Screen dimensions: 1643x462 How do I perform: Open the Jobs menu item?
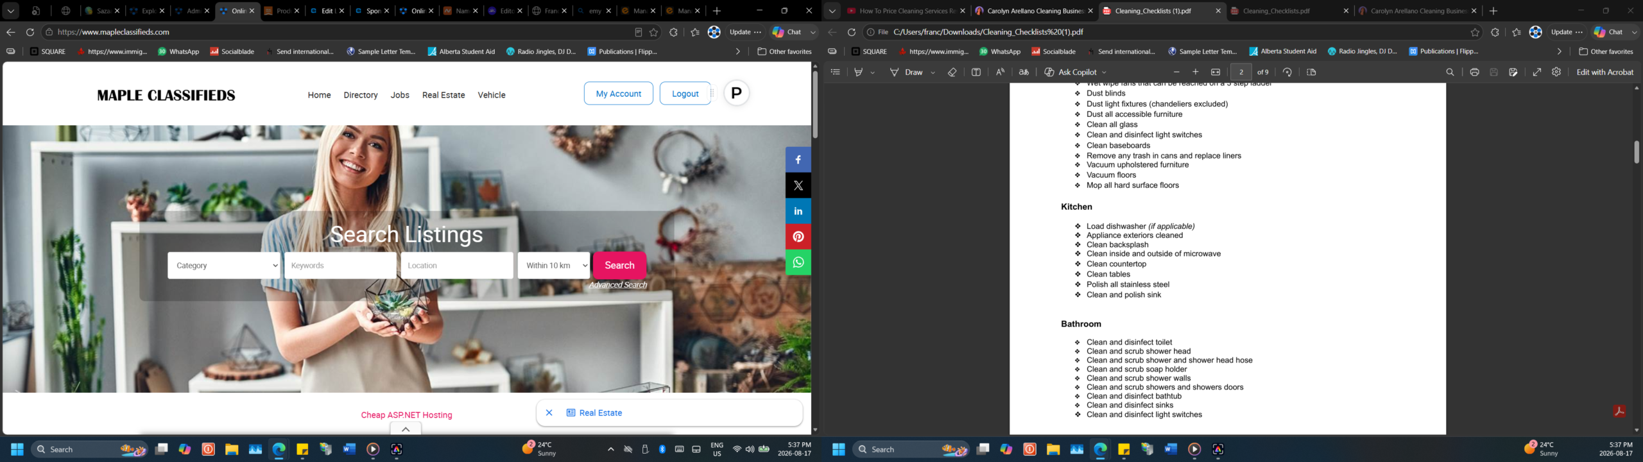[400, 95]
